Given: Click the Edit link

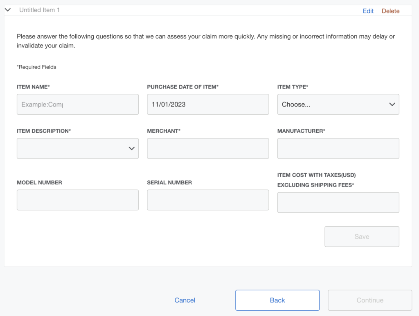Looking at the screenshot, I should click(x=368, y=11).
